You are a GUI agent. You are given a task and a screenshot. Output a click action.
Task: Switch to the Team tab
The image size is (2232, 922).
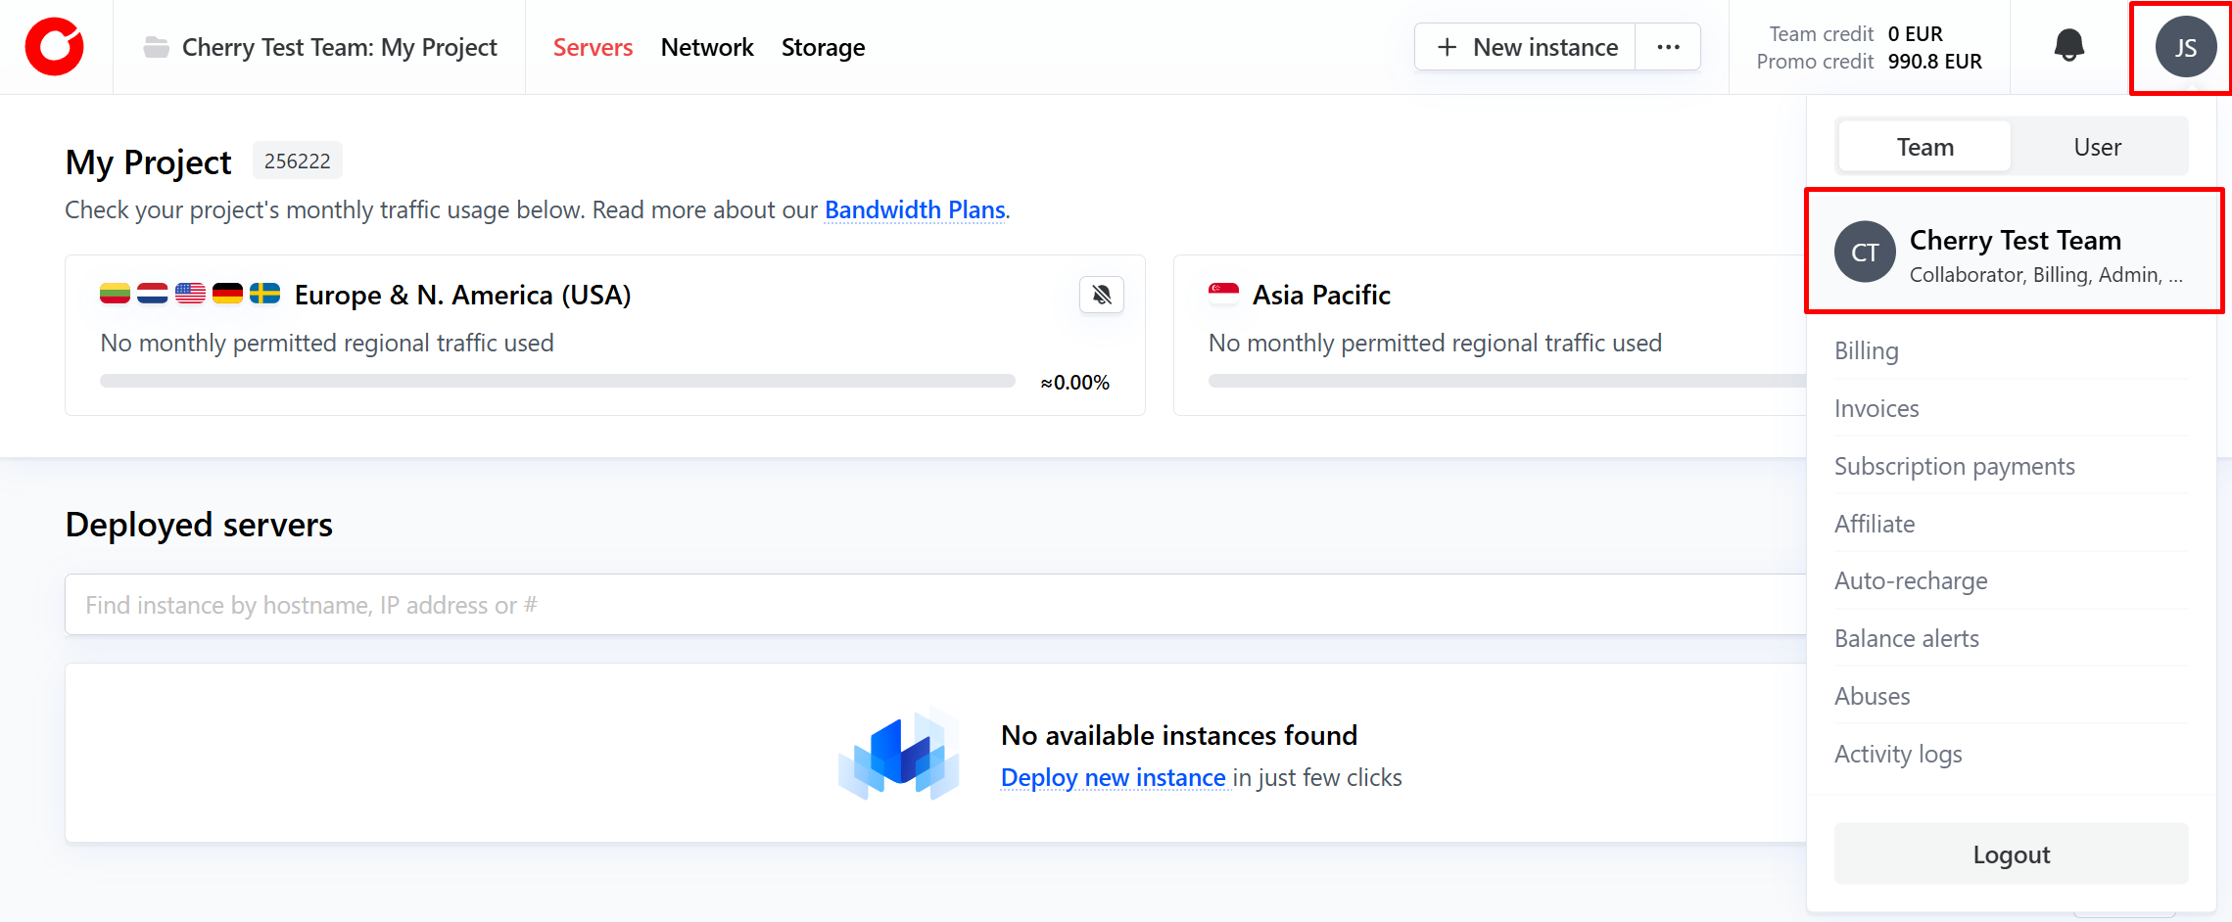pyautogui.click(x=1924, y=147)
